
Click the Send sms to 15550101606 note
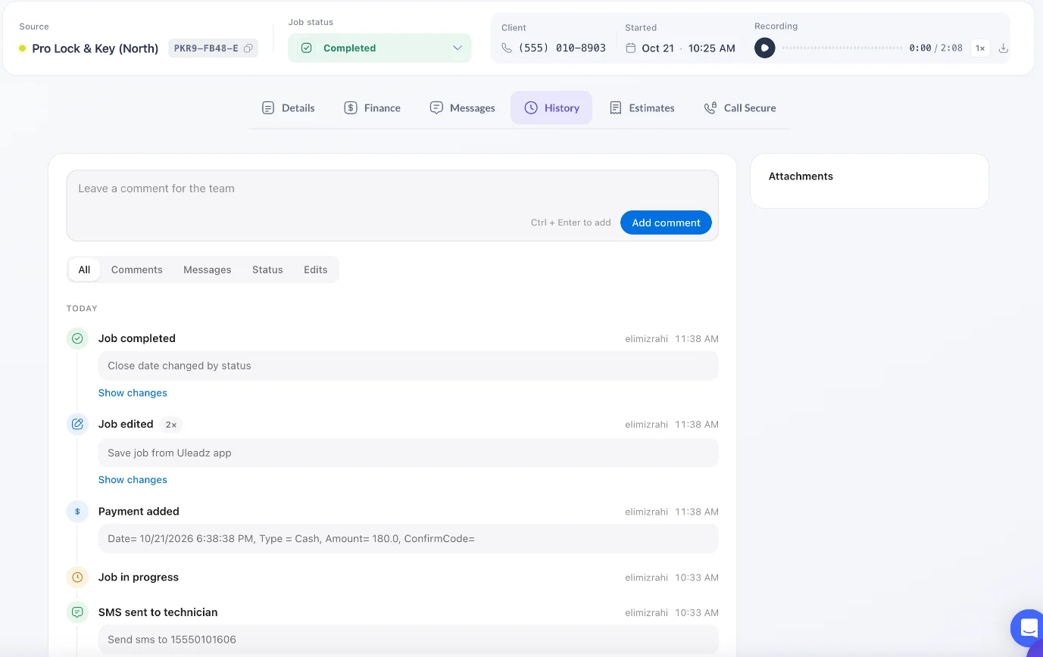point(408,640)
